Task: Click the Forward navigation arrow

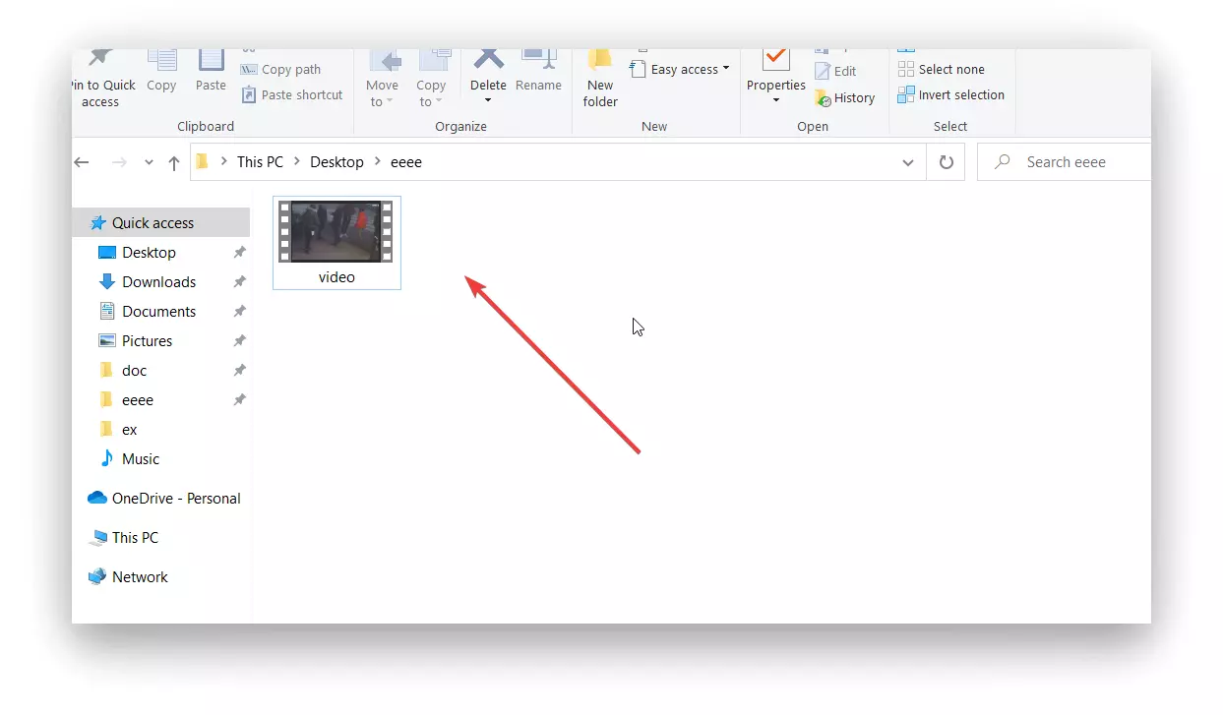Action: (119, 162)
